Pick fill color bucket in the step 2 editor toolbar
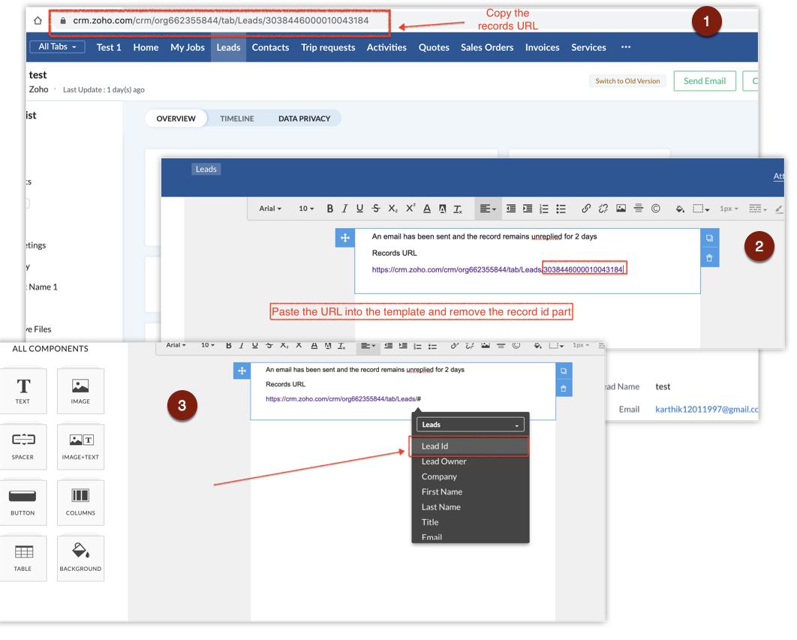Screen dimensions: 797x640 (x=680, y=209)
